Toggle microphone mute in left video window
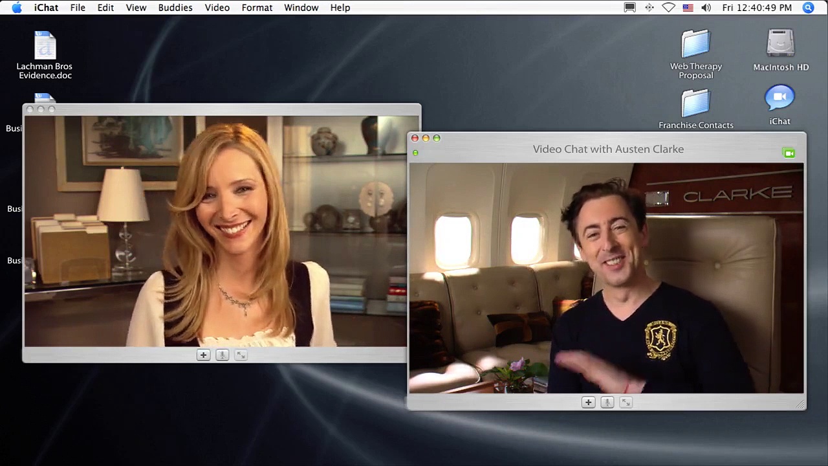Image resolution: width=828 pixels, height=466 pixels. [x=222, y=355]
